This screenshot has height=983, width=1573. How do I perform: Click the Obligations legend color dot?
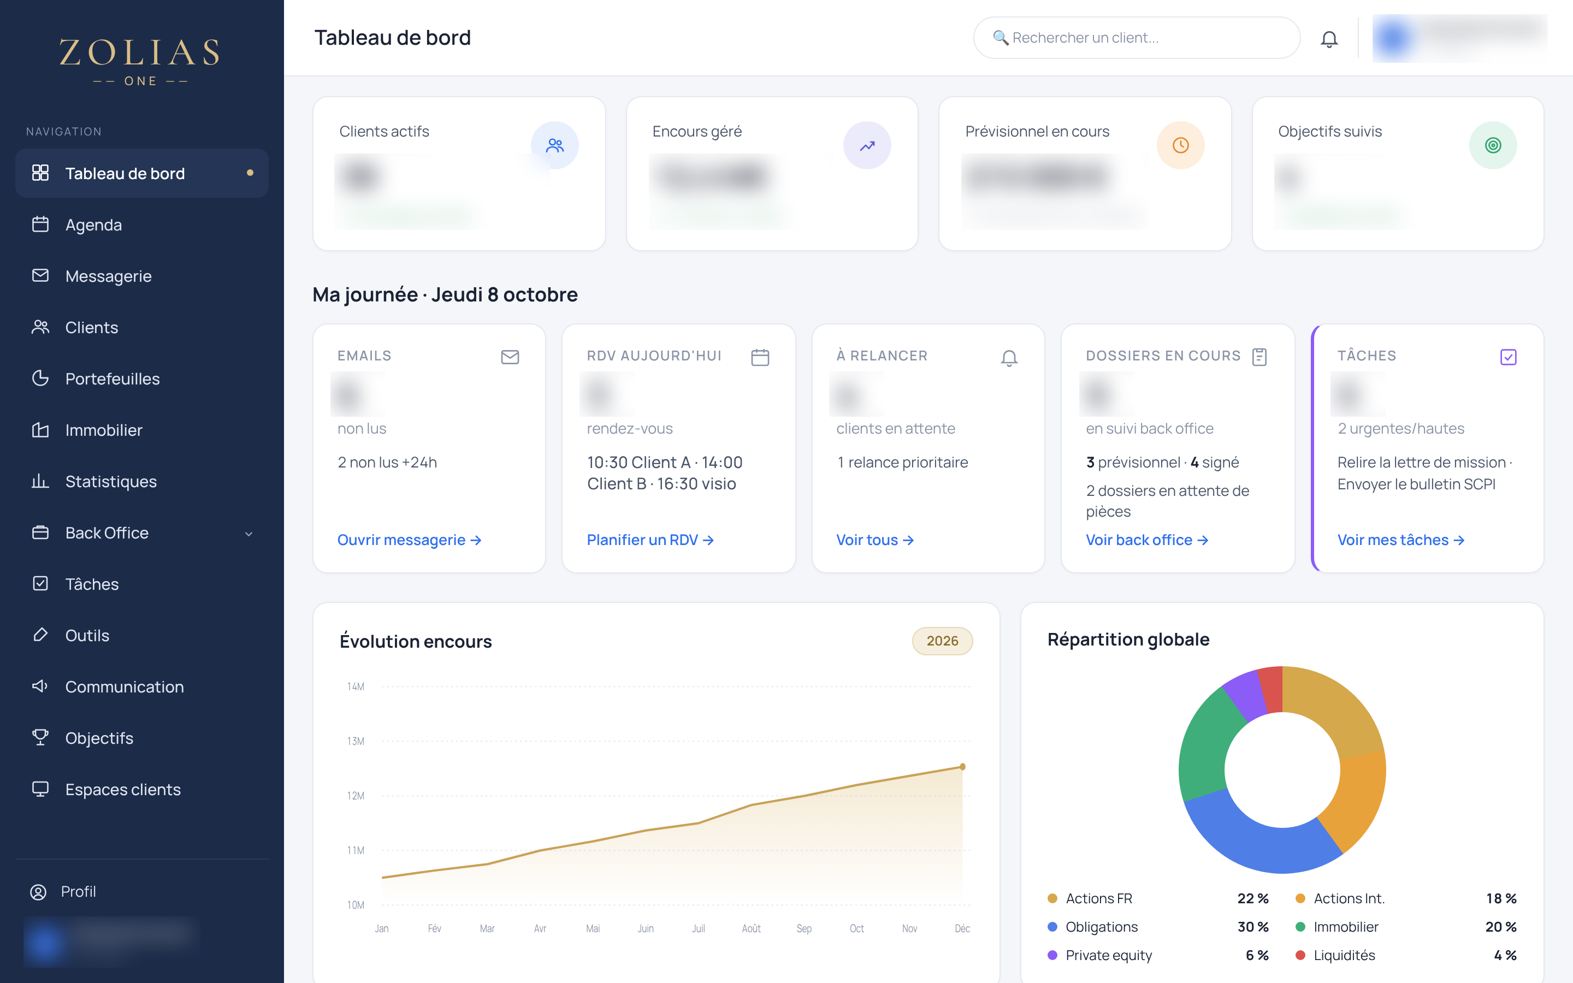point(1052,928)
